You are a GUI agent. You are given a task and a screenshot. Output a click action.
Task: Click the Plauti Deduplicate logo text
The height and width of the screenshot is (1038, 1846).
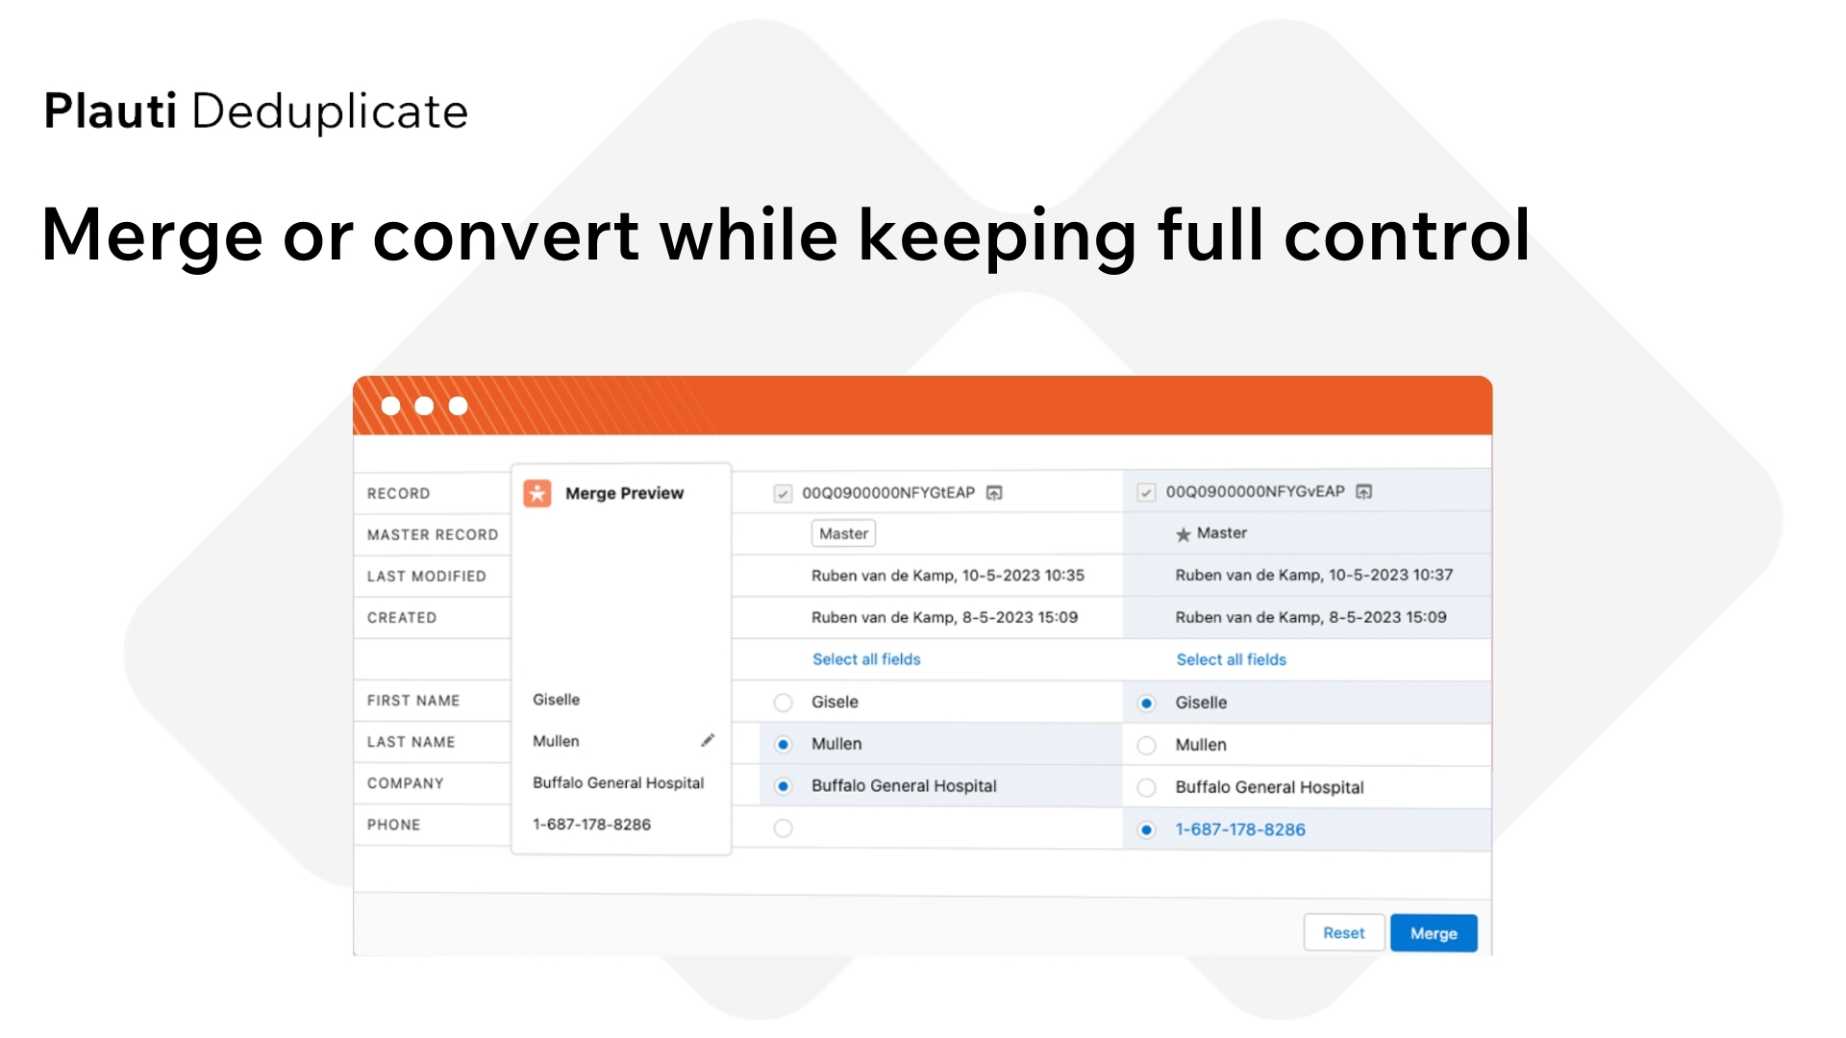pyautogui.click(x=256, y=111)
